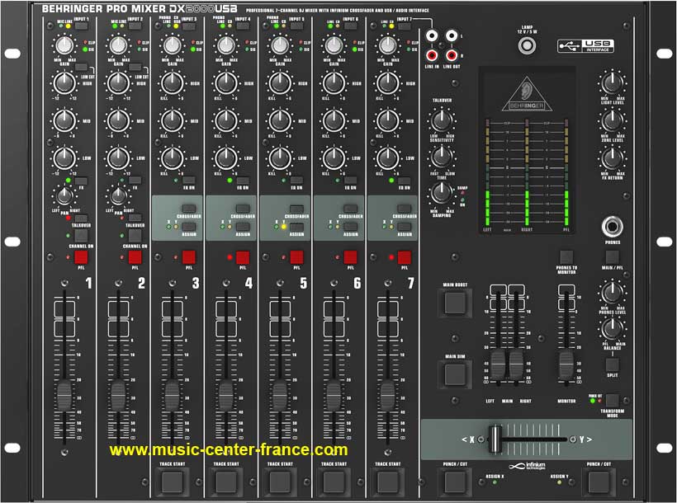Switch Input 3 Phono/CD selector button

click(x=189, y=26)
